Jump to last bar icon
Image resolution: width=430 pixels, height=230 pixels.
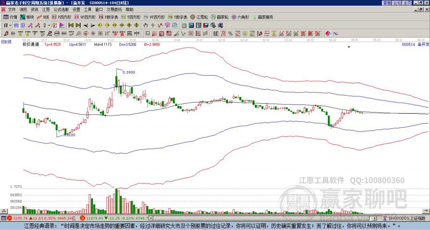tap(78, 26)
